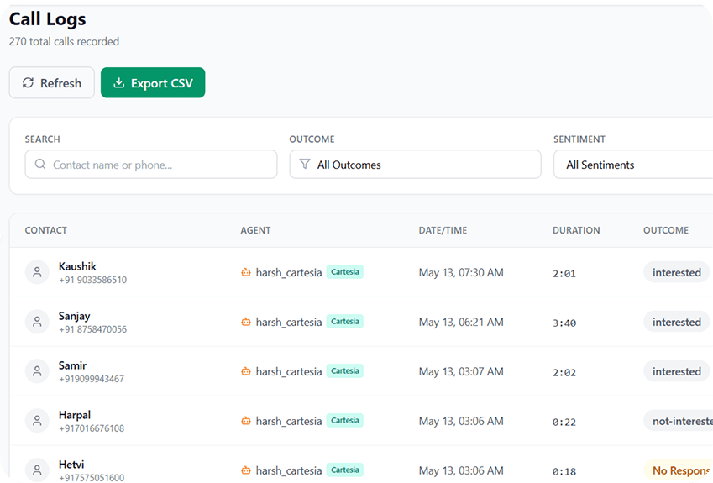Click contact name Harpal

(75, 415)
